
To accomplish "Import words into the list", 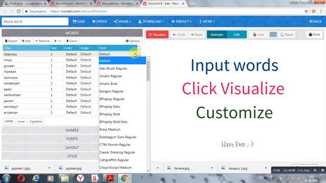I will click(11, 41).
